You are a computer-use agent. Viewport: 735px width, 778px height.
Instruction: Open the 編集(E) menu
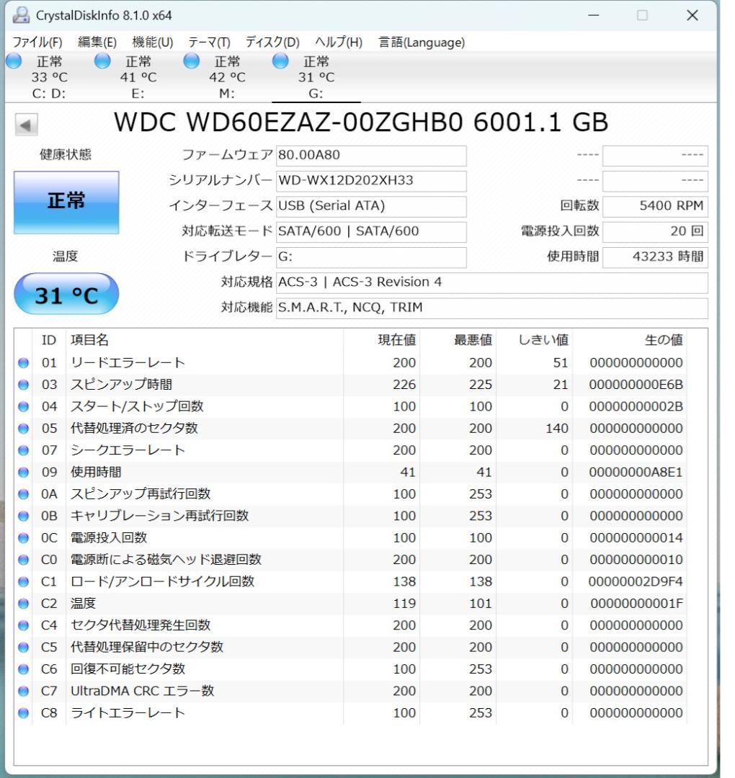coord(97,43)
